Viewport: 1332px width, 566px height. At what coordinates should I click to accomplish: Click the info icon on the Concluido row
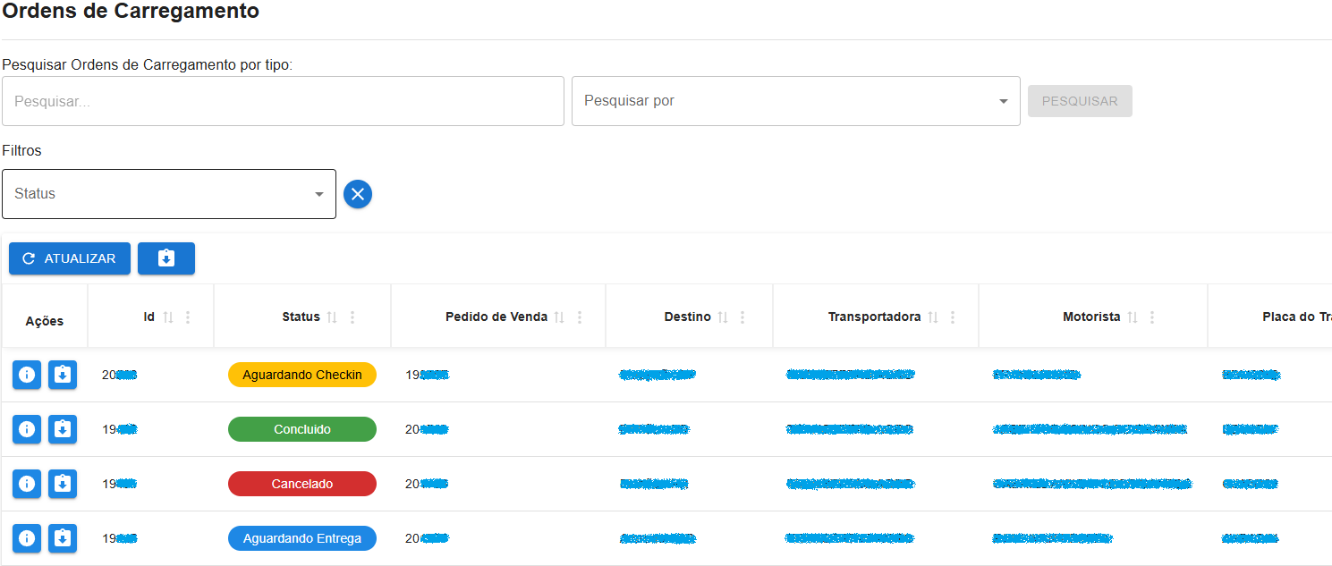pos(26,429)
